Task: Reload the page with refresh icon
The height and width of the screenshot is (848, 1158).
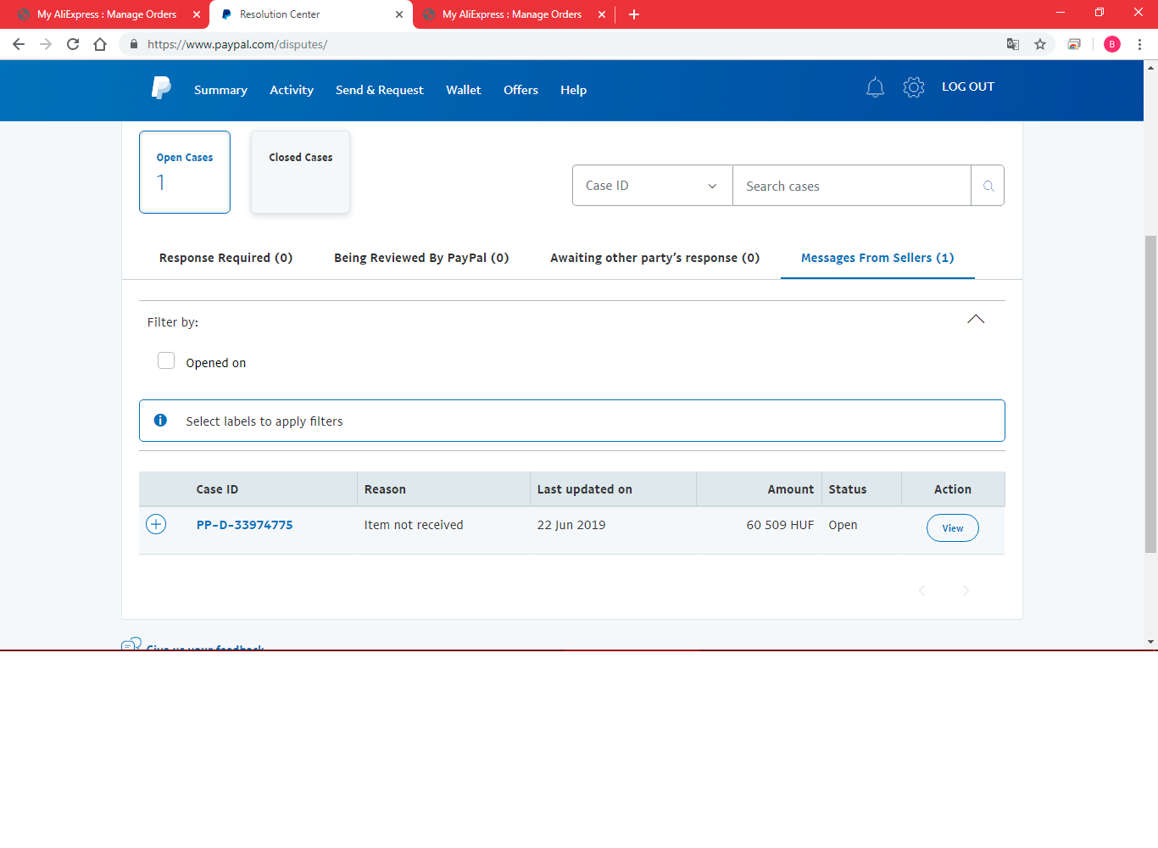Action: pos(73,44)
